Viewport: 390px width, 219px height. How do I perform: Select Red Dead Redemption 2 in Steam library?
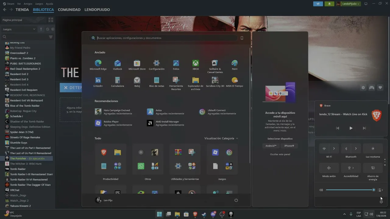[x=25, y=69]
